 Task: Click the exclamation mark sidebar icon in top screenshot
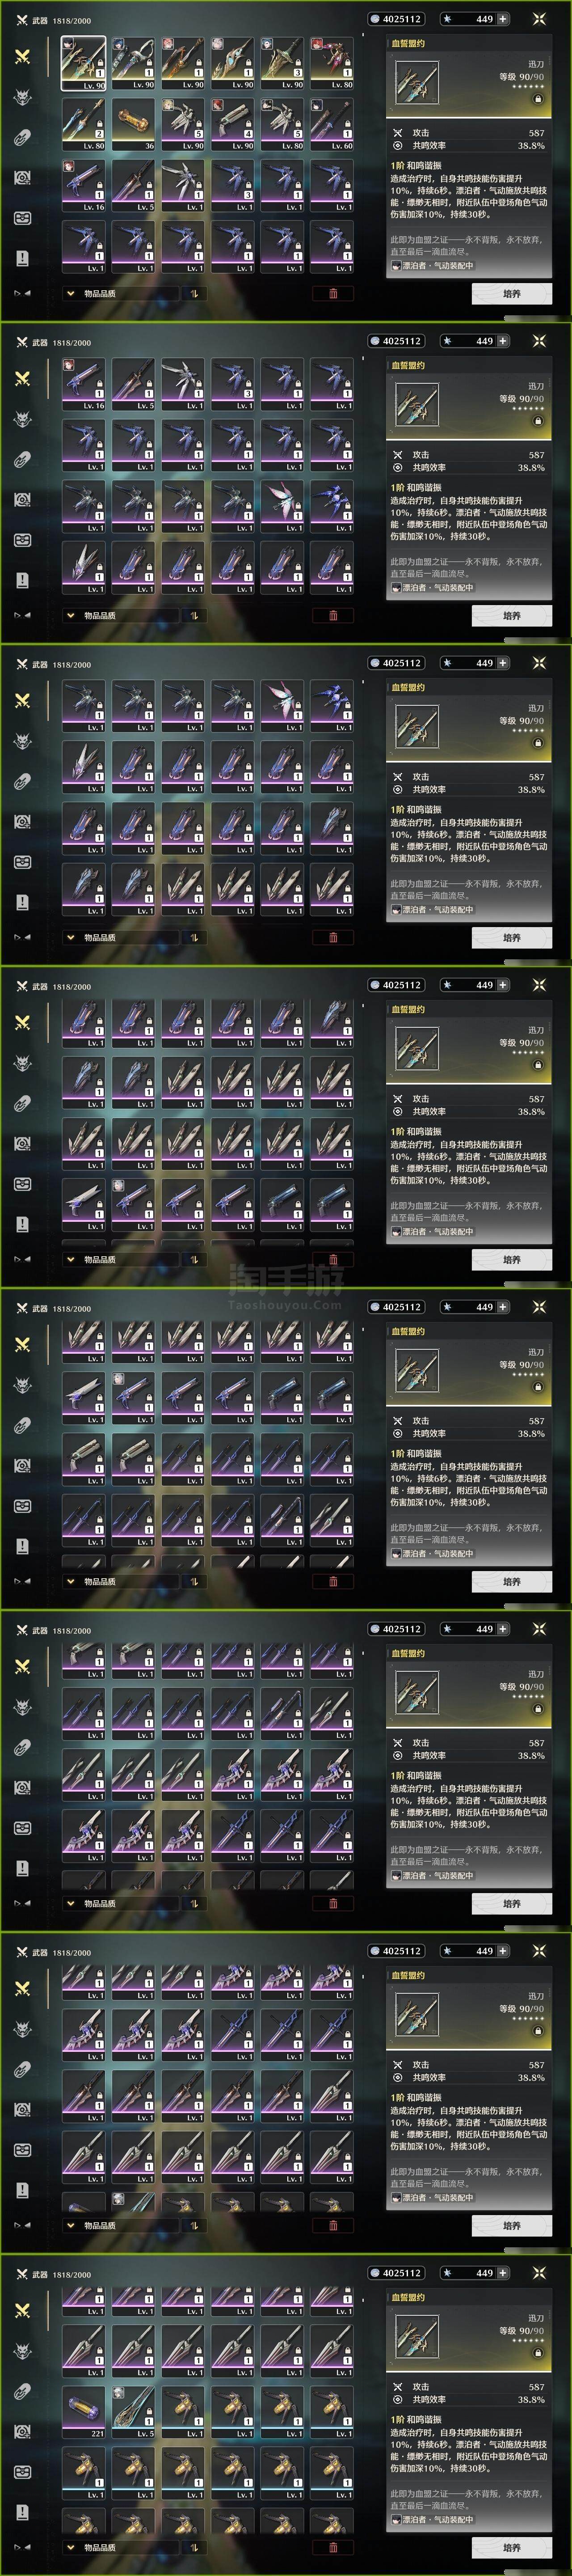coord(22,258)
